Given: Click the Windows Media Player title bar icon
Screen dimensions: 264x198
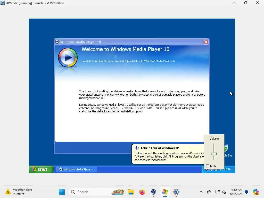Looking at the screenshot, I should click(x=57, y=42).
